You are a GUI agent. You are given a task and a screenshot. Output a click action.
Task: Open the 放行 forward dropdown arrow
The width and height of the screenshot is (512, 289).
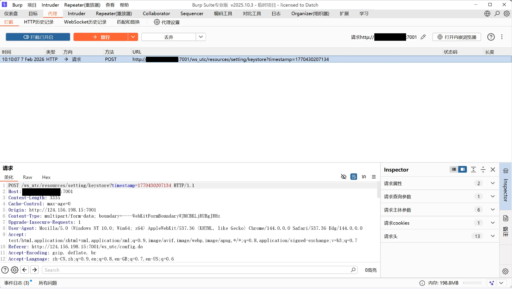133,37
